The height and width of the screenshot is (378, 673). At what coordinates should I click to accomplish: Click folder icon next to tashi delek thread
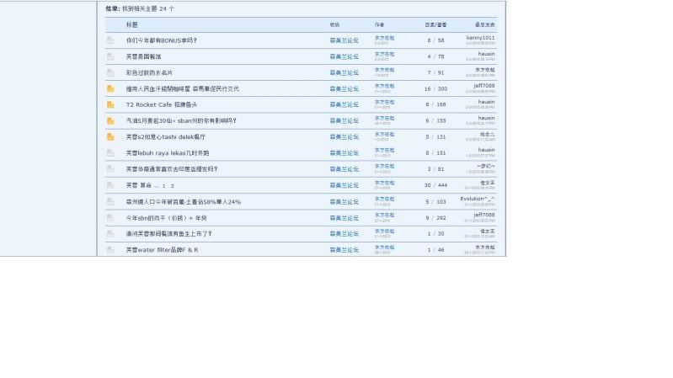[110, 137]
